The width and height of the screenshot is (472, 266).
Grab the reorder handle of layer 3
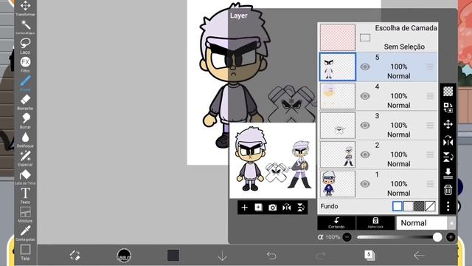click(x=430, y=125)
